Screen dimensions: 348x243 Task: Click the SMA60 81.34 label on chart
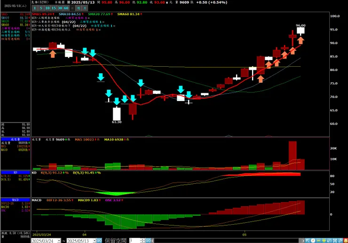click(130, 14)
